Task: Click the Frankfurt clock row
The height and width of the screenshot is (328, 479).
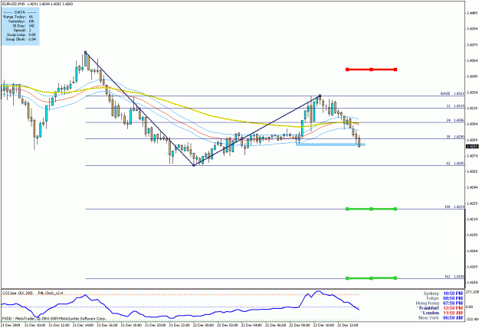Action: (x=440, y=308)
